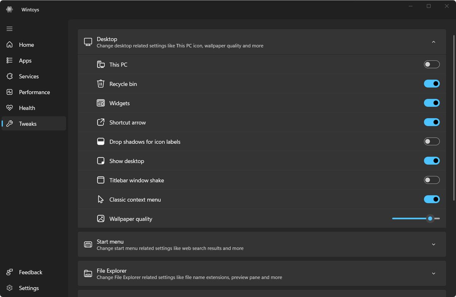This screenshot has width=456, height=297.
Task: Click the Apps list icon
Action: pos(10,61)
